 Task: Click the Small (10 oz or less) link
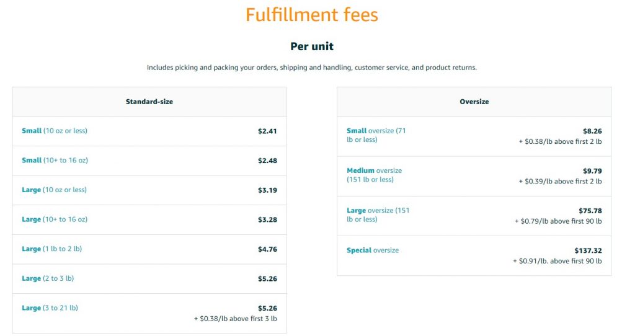55,131
